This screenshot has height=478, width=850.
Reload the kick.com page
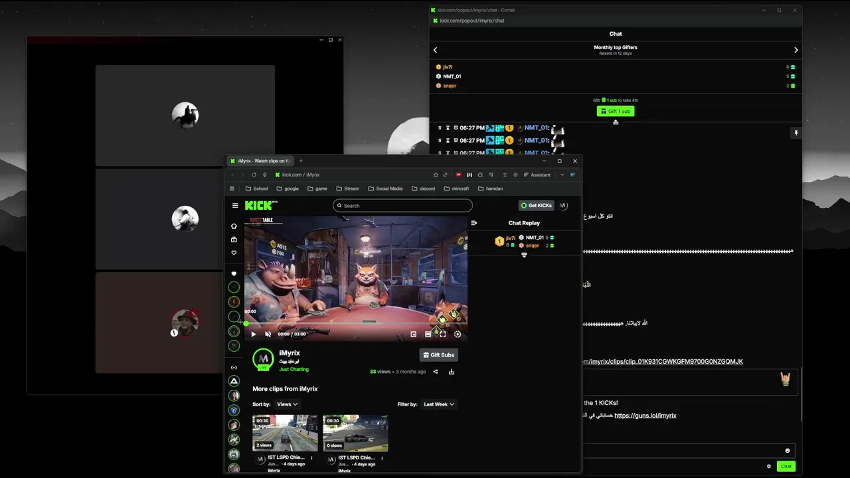click(x=254, y=175)
